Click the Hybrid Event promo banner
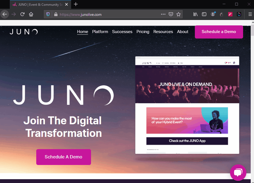The height and width of the screenshot is (183, 254). [x=187, y=120]
